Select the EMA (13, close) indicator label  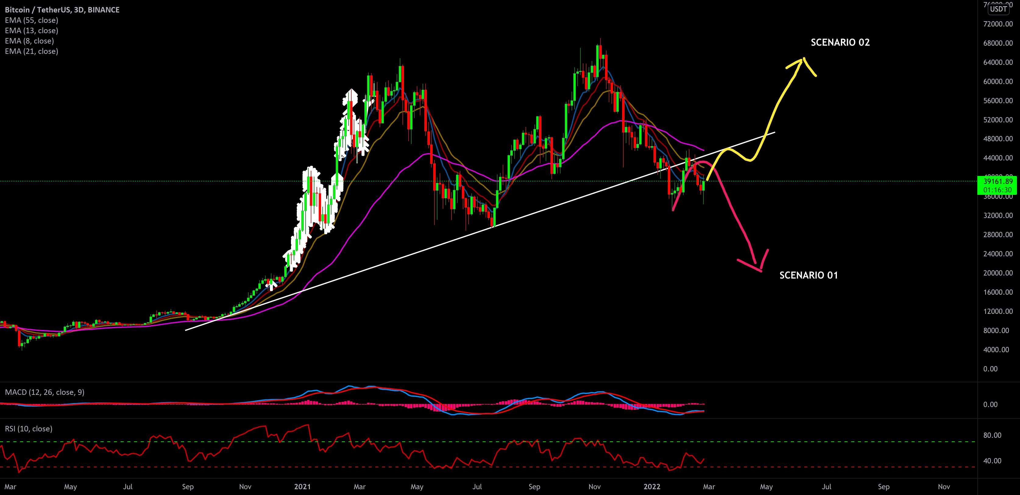pyautogui.click(x=32, y=30)
